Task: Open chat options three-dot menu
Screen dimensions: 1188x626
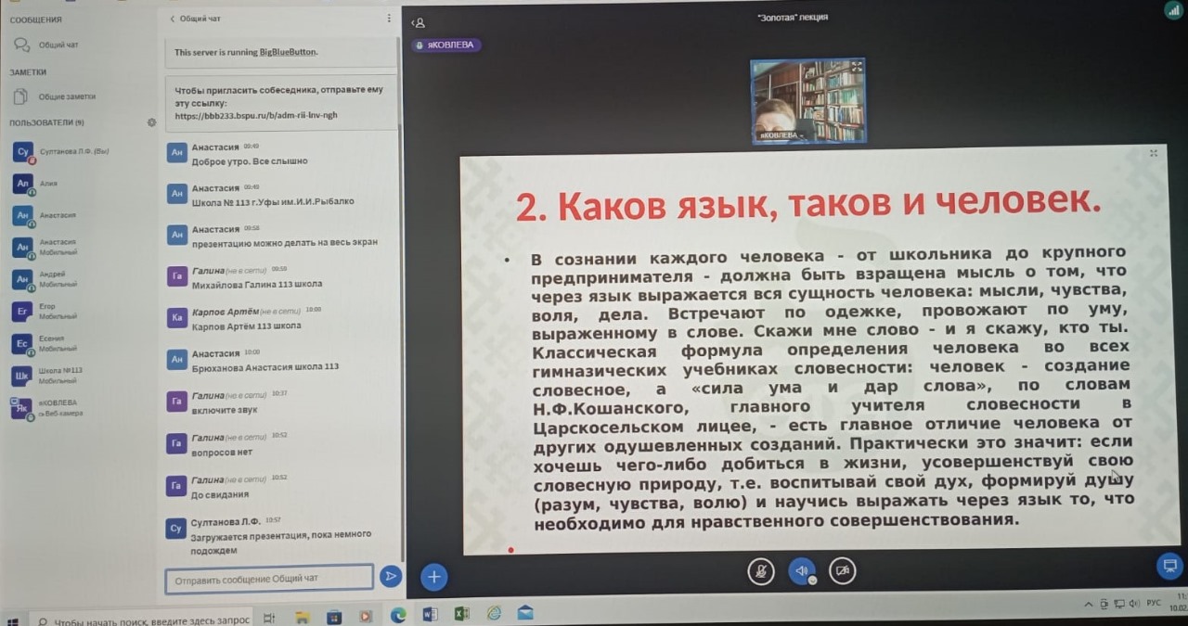Action: (389, 18)
